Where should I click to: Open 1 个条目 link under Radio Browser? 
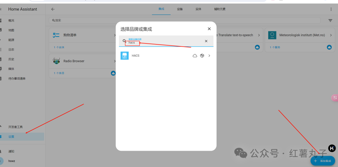pyautogui.click(x=59, y=73)
